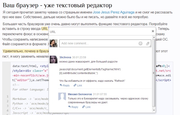The width and height of the screenshot is (180, 115).
Task: Open Shchvova's profile name
Action: (65, 57)
